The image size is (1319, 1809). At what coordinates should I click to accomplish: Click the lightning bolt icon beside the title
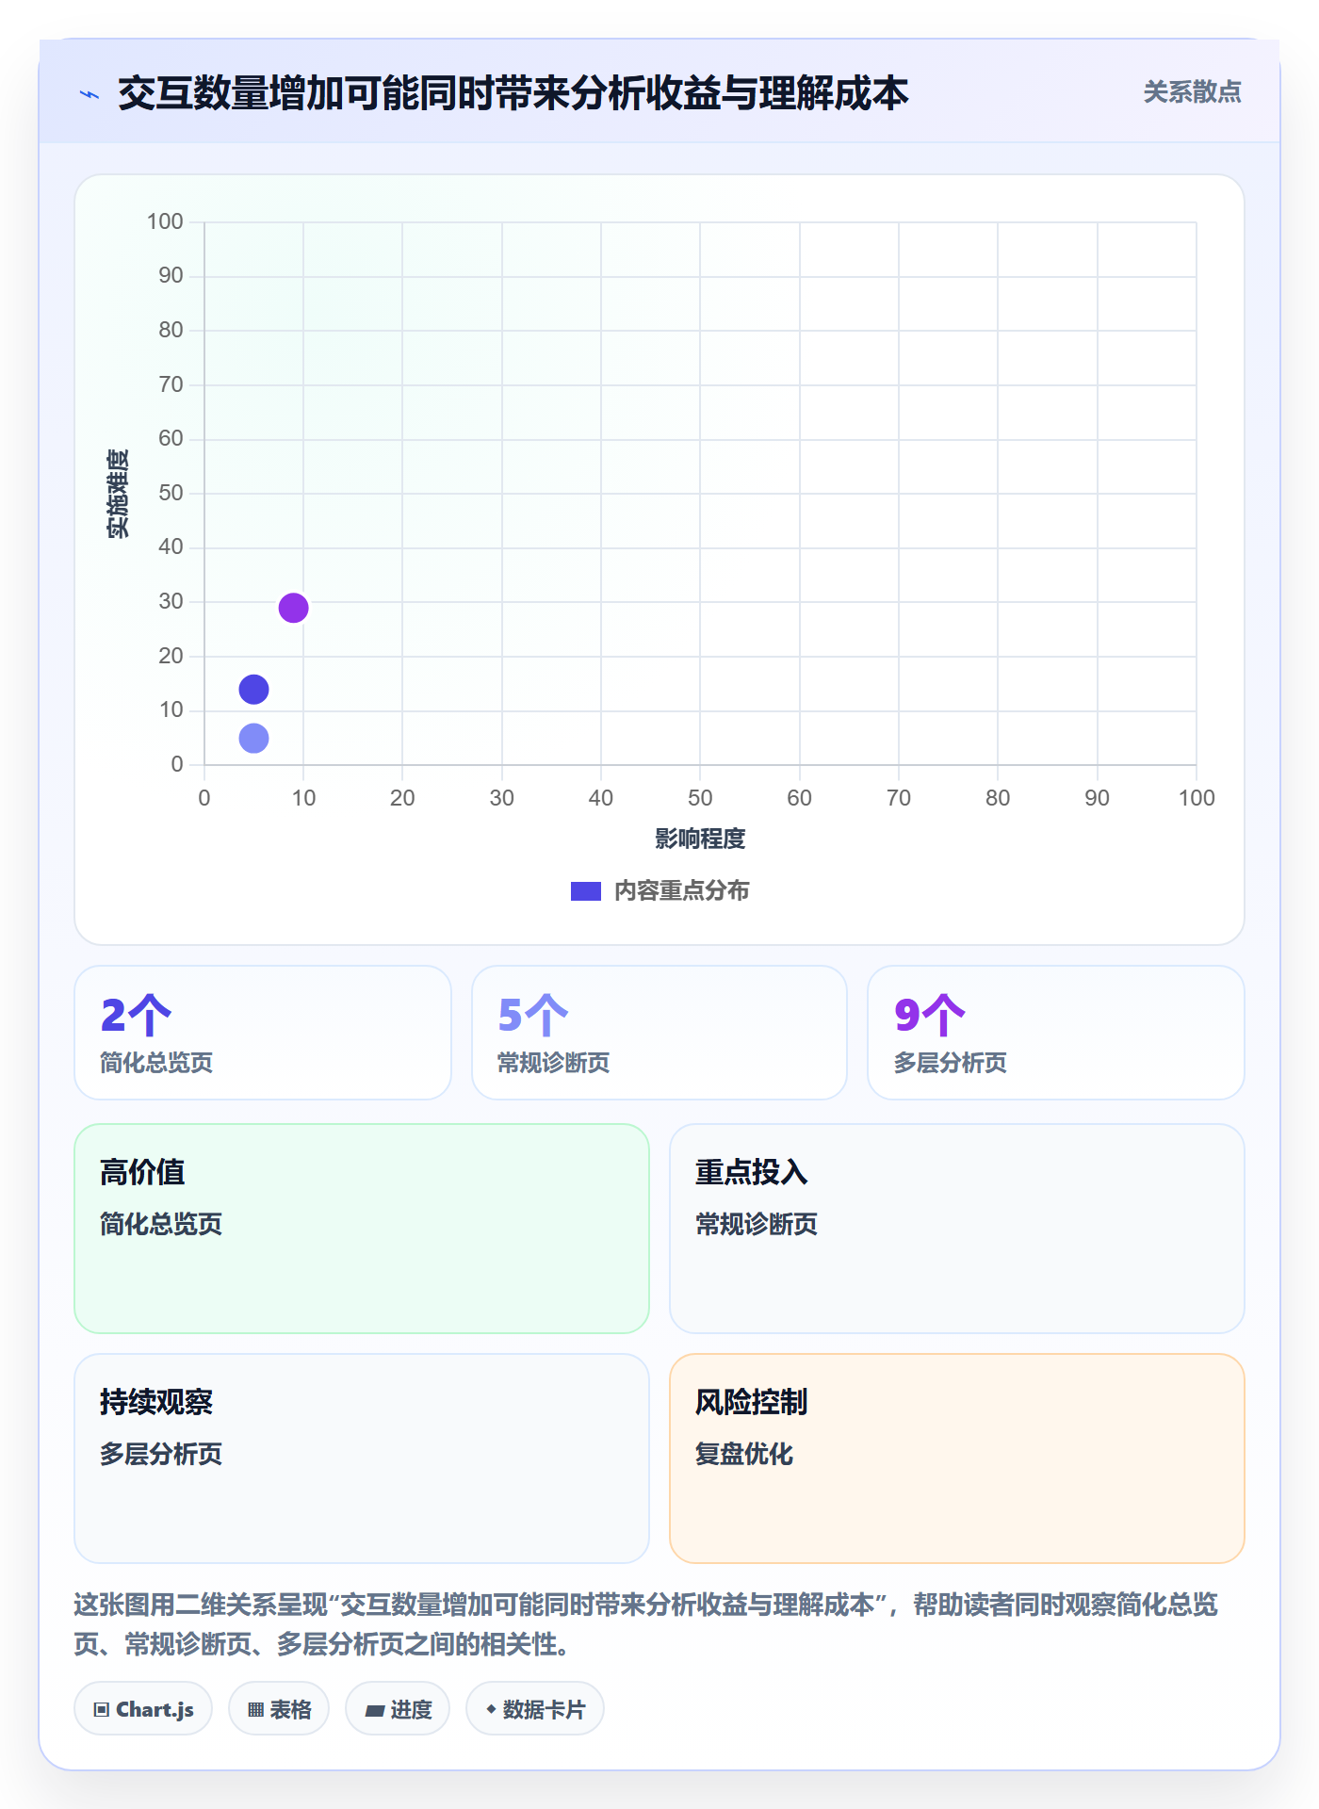[x=90, y=94]
